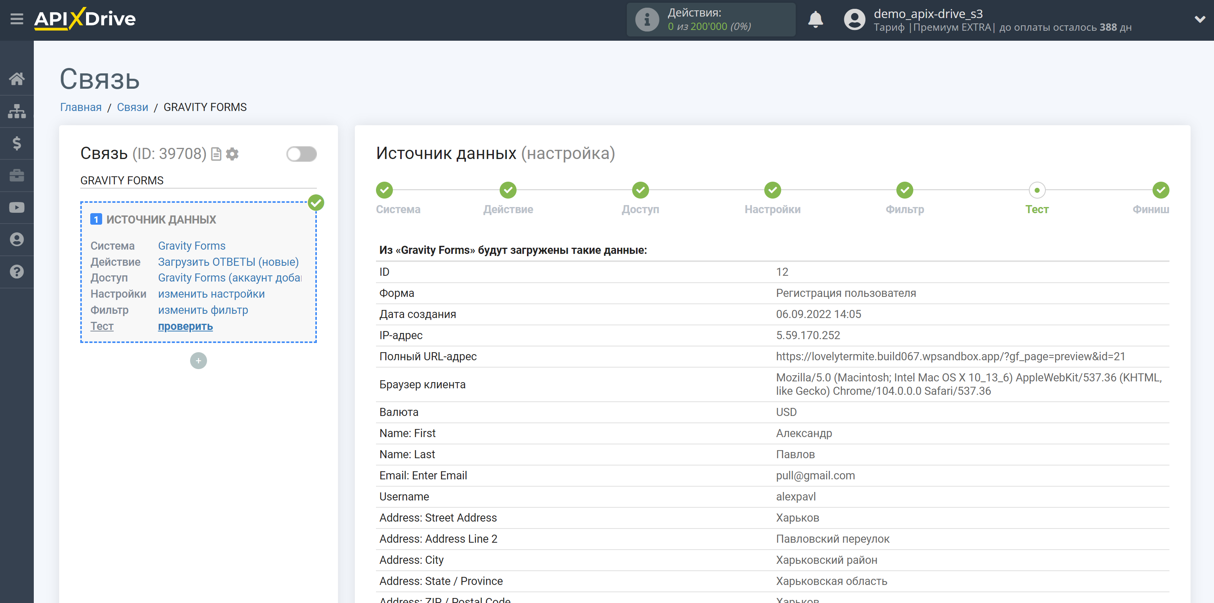This screenshot has width=1214, height=603.
Task: Go to the Действие step
Action: [508, 191]
